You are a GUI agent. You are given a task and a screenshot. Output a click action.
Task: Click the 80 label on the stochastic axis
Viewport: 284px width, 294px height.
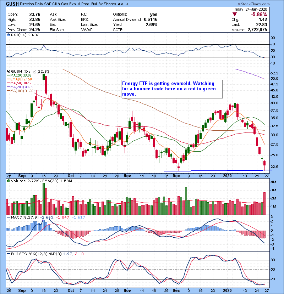click(273, 260)
